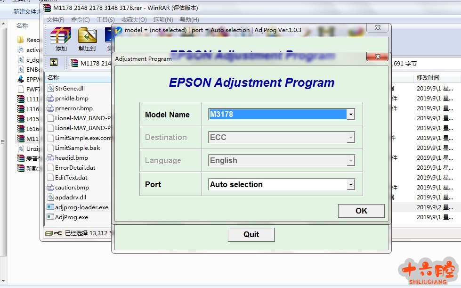Click the caution.bmp image file
461x288 pixels.
pos(72,188)
